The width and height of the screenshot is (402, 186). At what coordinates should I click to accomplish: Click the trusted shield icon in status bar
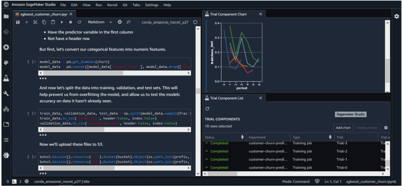click(317, 182)
